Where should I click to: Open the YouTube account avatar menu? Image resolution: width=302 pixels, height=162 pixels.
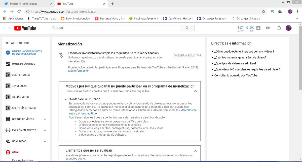click(288, 28)
